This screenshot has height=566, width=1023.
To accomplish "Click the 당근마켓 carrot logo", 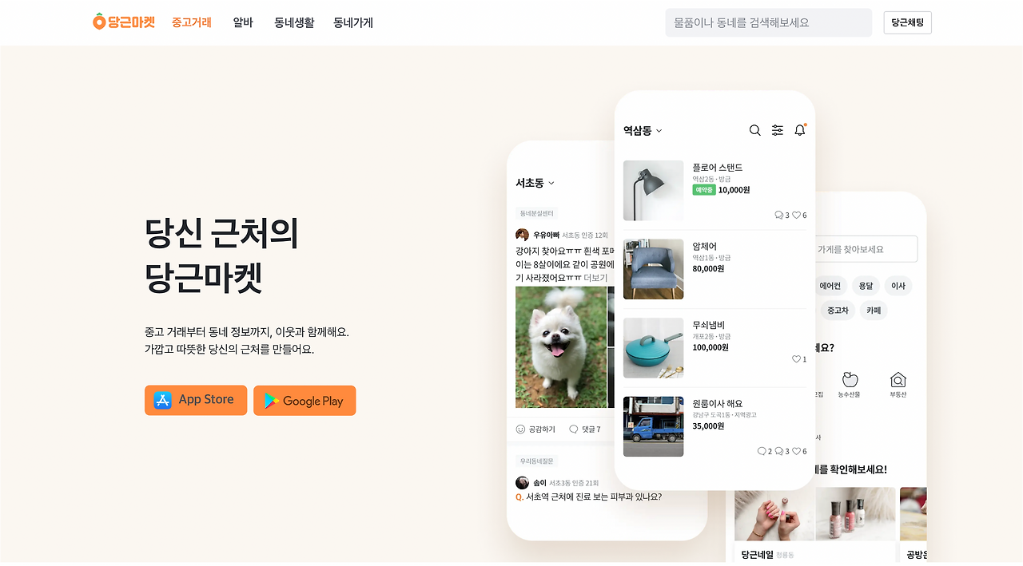I will point(124,22).
